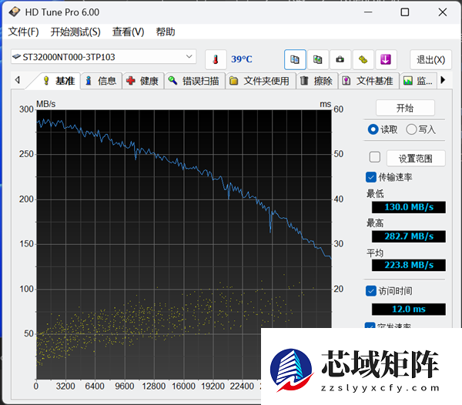Screen dimensions: 462x405
Task: Click the 开始 start button
Action: click(x=405, y=108)
